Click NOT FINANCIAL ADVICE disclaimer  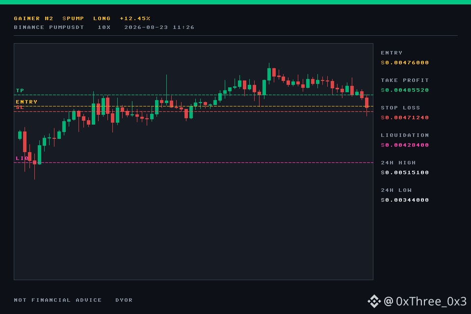(57, 300)
